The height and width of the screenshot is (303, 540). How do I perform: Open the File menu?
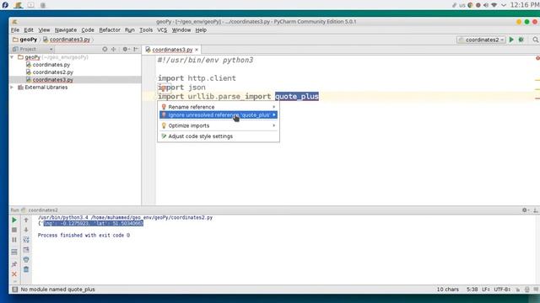pyautogui.click(x=15, y=30)
